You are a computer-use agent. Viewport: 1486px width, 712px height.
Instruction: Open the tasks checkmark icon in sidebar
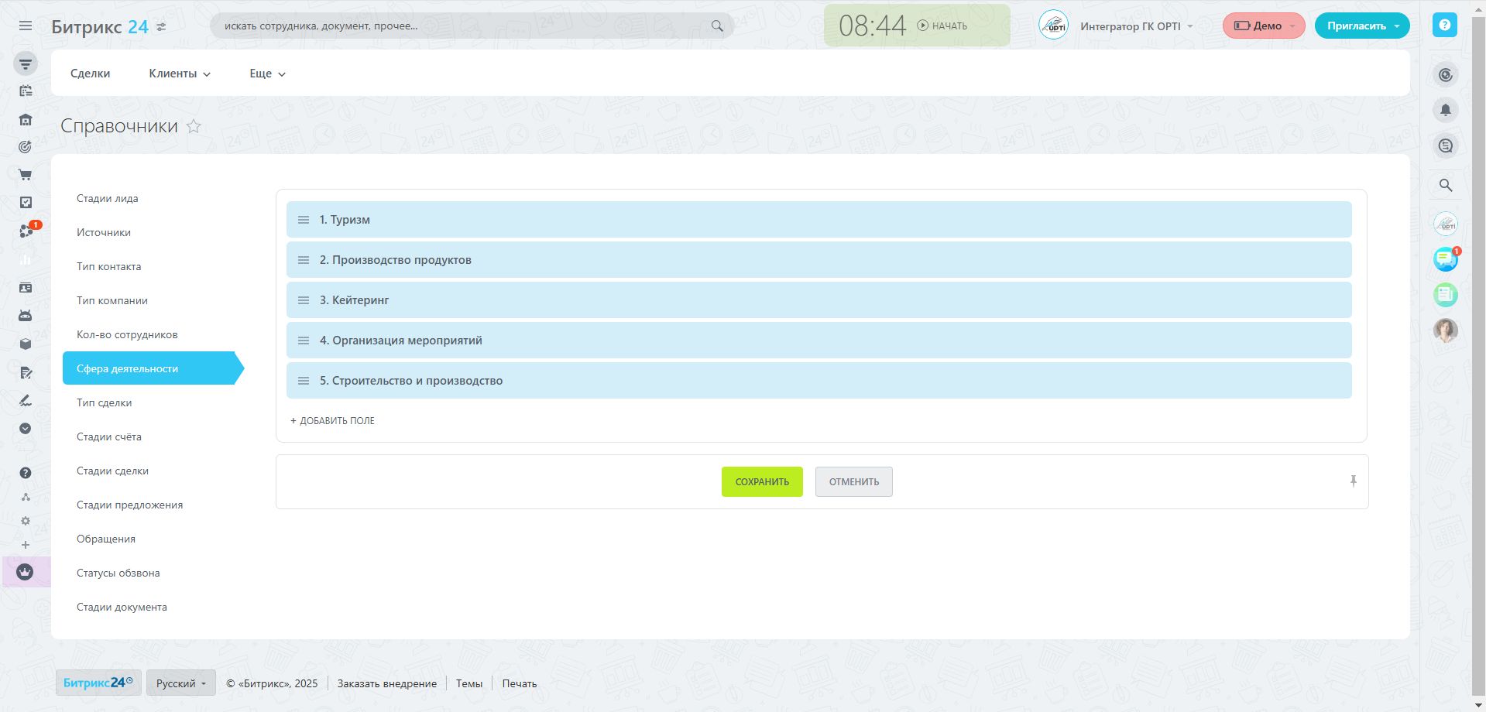click(x=26, y=203)
